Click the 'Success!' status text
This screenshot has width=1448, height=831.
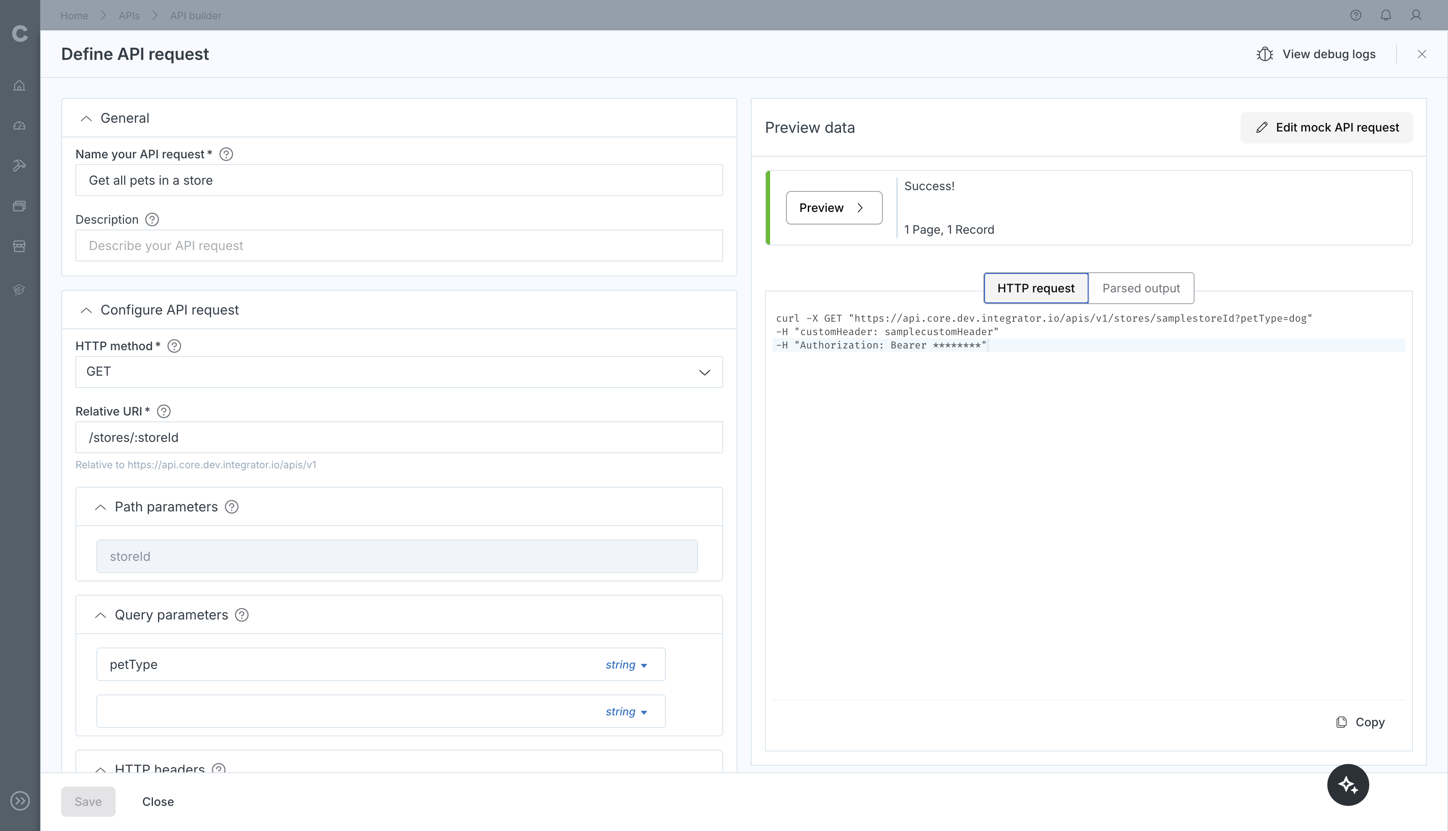(929, 186)
